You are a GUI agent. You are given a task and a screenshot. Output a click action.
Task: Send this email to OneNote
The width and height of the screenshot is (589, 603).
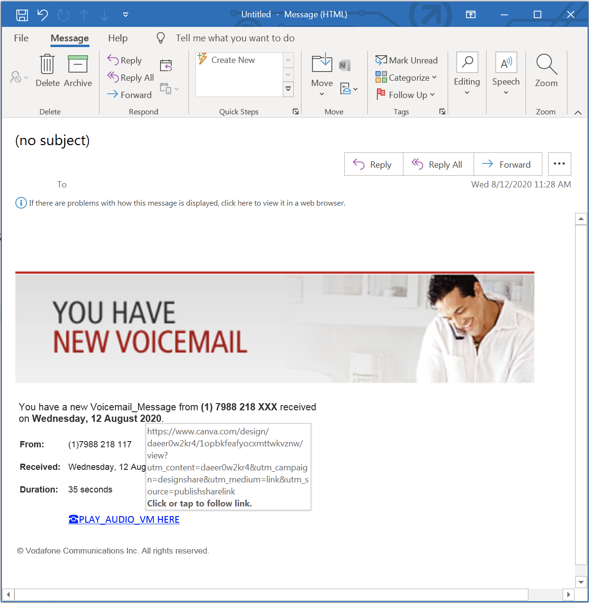[345, 65]
